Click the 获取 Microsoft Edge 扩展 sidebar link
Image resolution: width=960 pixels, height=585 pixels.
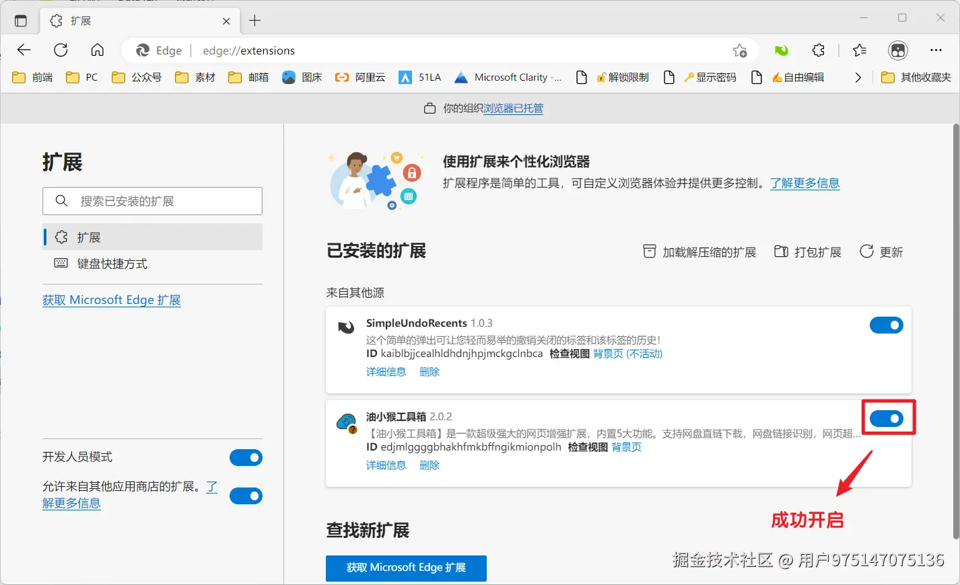coord(112,300)
